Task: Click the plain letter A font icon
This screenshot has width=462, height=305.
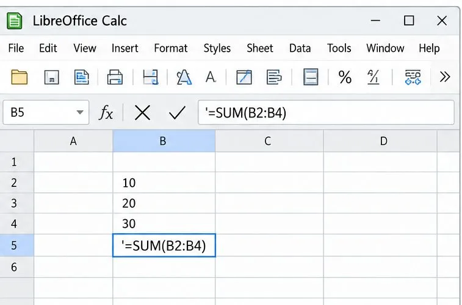Action: 211,77
